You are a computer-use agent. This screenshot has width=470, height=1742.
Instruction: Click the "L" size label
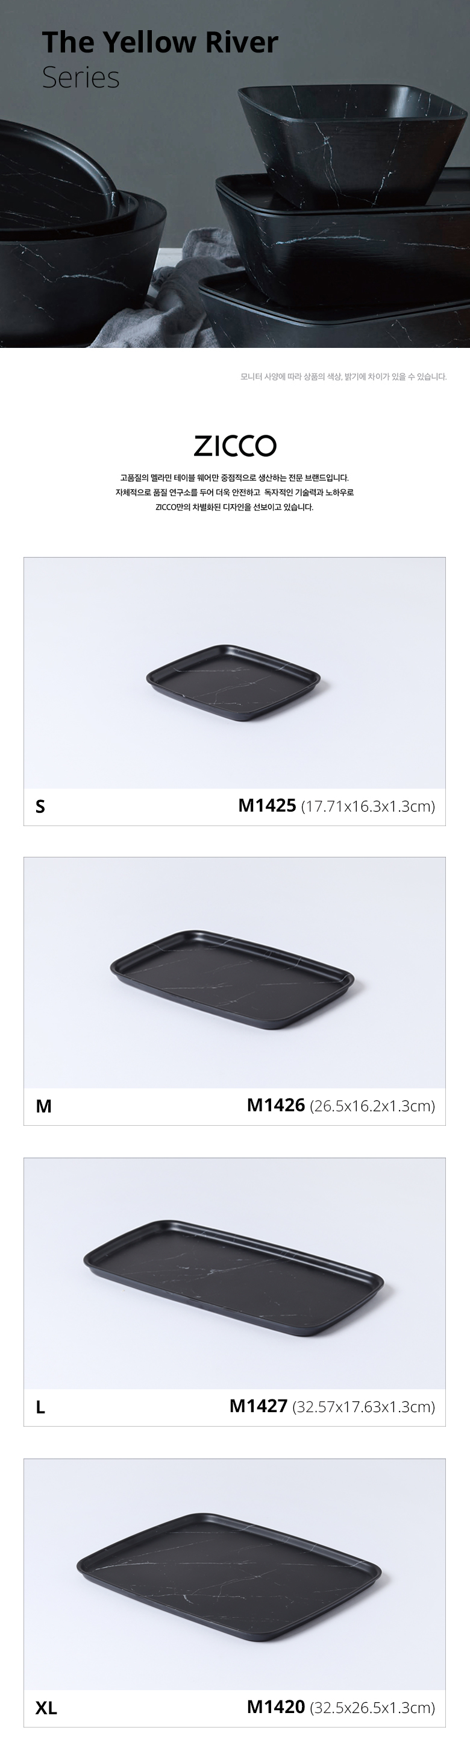(x=40, y=1409)
